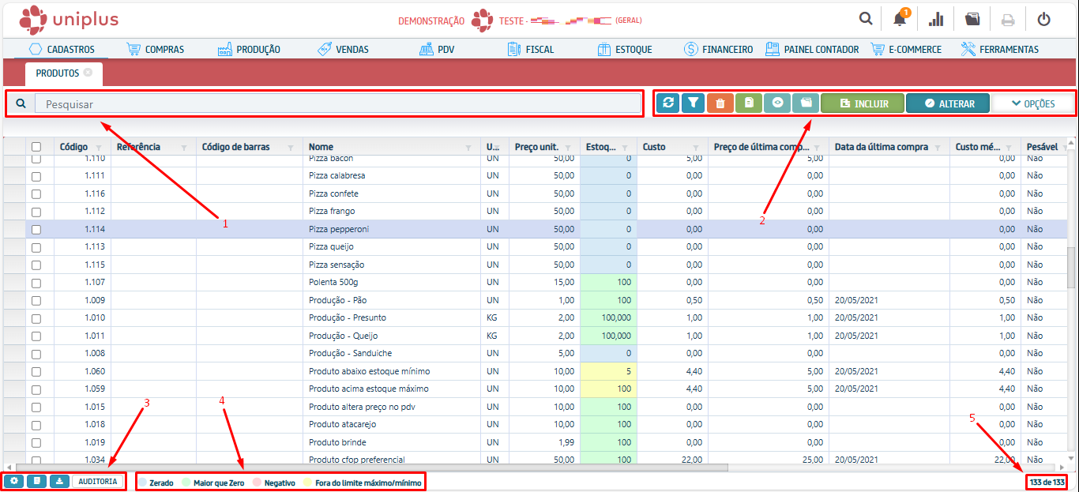Open the VENDAS menu
The width and height of the screenshot is (1079, 492).
343,49
